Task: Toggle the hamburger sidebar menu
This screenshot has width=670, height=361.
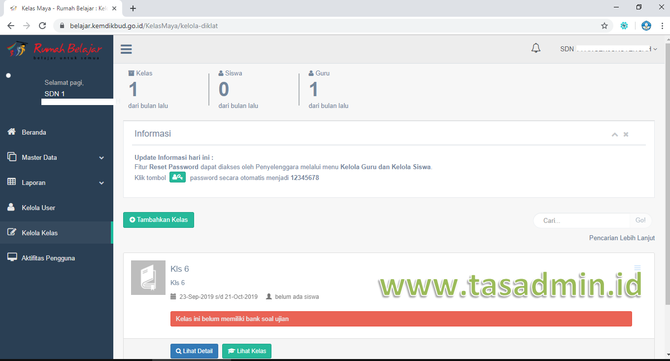Action: coord(126,49)
